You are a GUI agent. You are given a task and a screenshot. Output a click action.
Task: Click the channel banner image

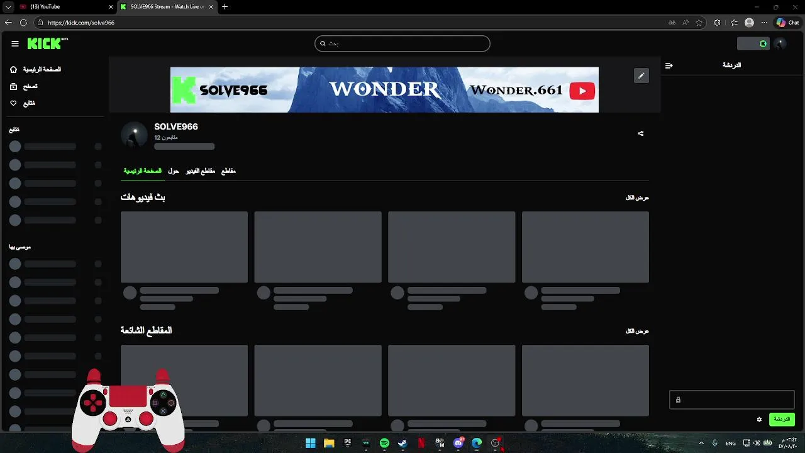384,90
